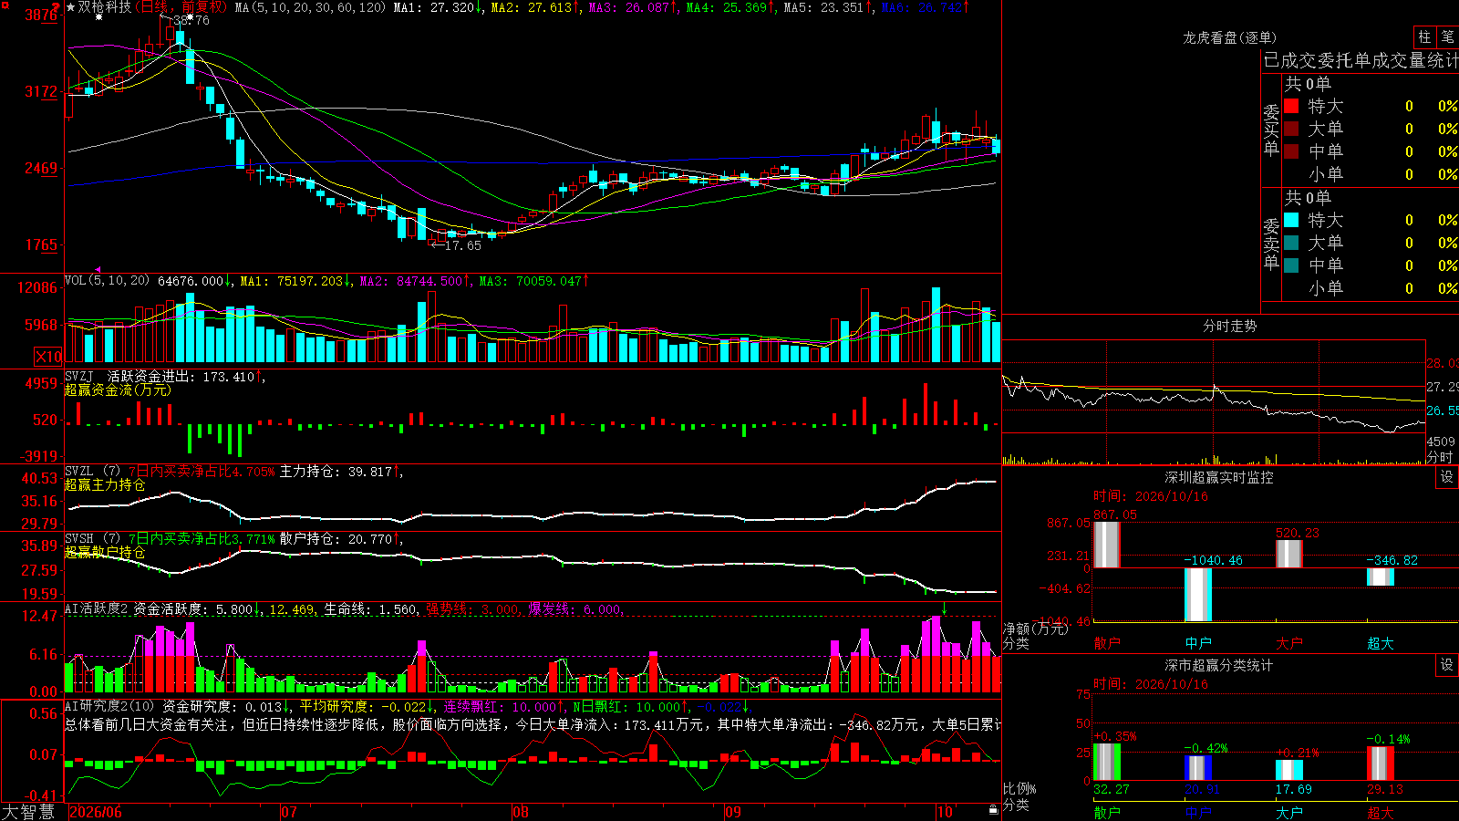Viewport: 1459px width, 821px height.
Task: Click the 大智慧 logo button at bottom left
Action: 27,812
